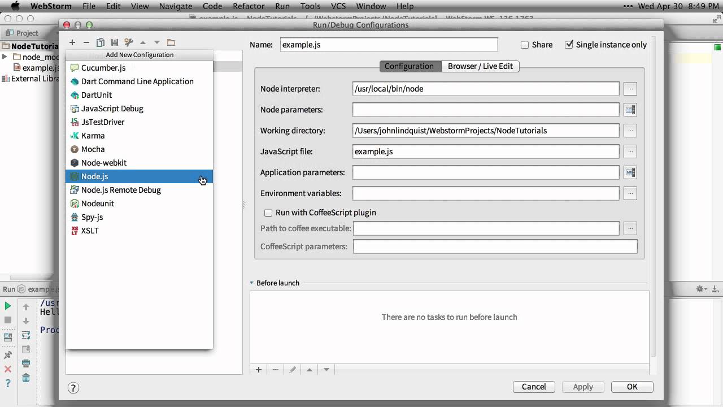Click Environment variables field
Image resolution: width=723 pixels, height=407 pixels.
(486, 193)
